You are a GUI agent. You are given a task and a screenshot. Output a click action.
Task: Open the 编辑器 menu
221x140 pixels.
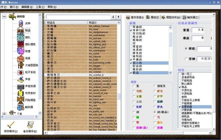coord(27,7)
